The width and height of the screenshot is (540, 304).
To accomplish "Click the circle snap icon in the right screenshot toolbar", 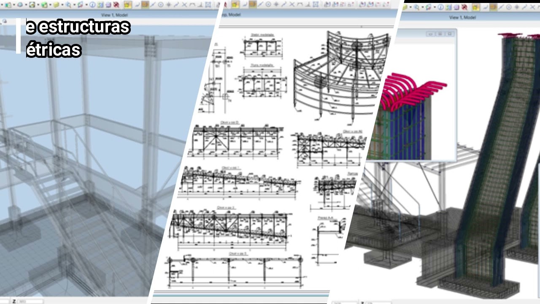I will tap(508, 7).
